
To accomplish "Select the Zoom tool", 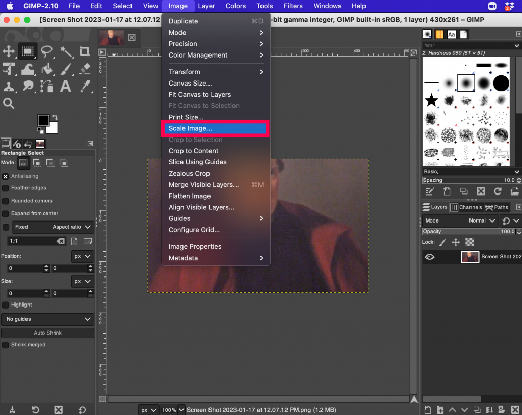I will 9,103.
